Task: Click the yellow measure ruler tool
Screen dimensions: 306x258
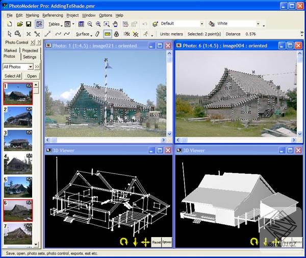Action: pos(107,34)
